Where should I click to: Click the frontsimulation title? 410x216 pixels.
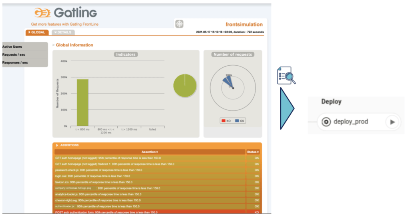244,24
